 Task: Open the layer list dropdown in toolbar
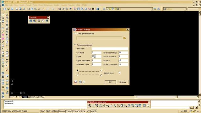152,9
